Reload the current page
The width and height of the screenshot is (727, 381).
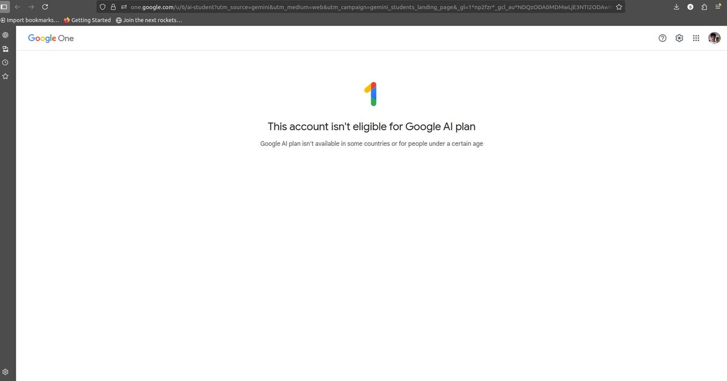44,7
